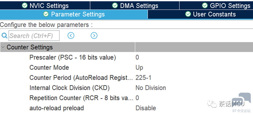Focus the Search (Ctrl+F) field

(34, 36)
